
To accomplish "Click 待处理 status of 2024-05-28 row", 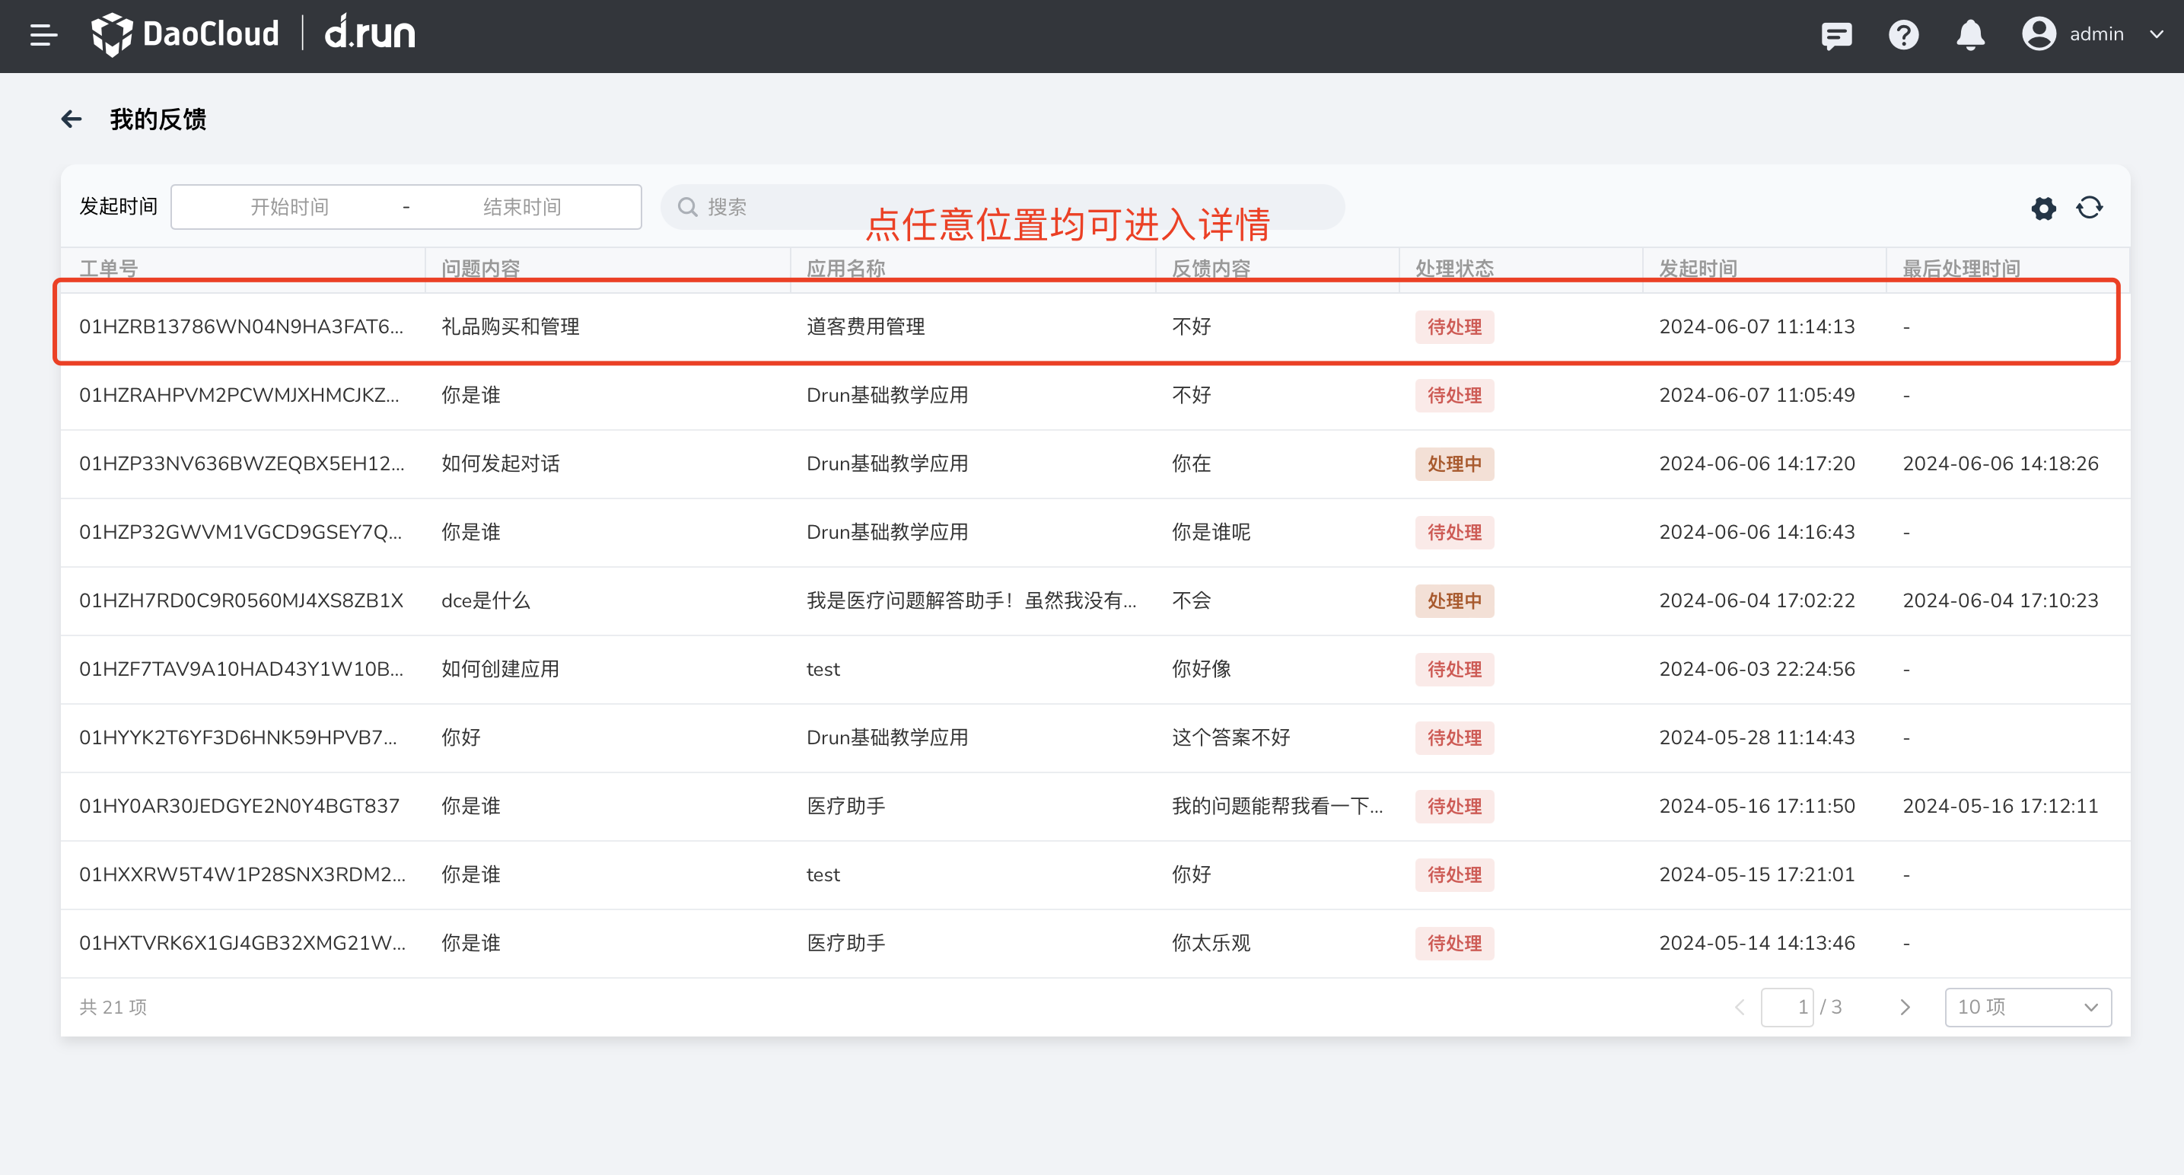I will (x=1454, y=737).
